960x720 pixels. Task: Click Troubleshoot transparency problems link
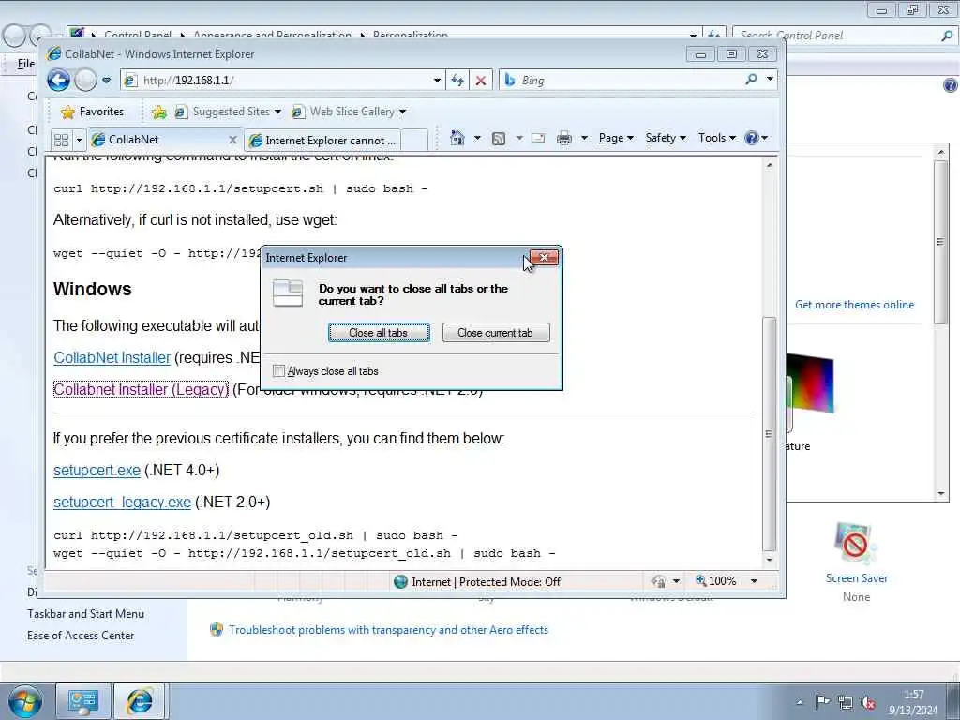(388, 629)
